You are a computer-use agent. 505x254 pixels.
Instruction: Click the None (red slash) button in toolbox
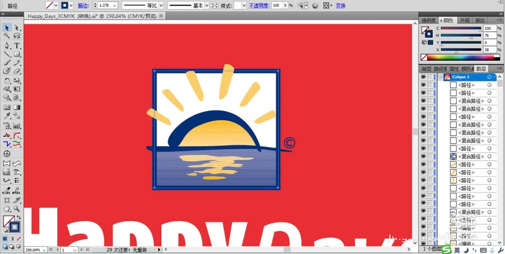pyautogui.click(x=19, y=238)
